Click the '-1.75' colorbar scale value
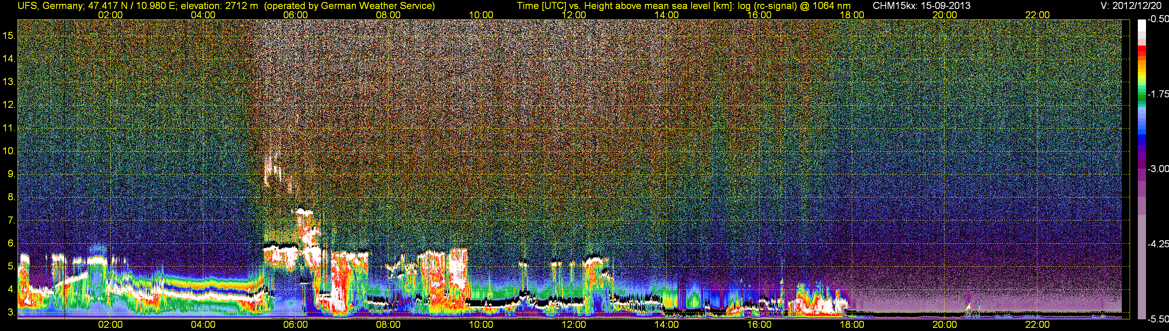Screen dimensions: 1169x331 click(x=1158, y=94)
